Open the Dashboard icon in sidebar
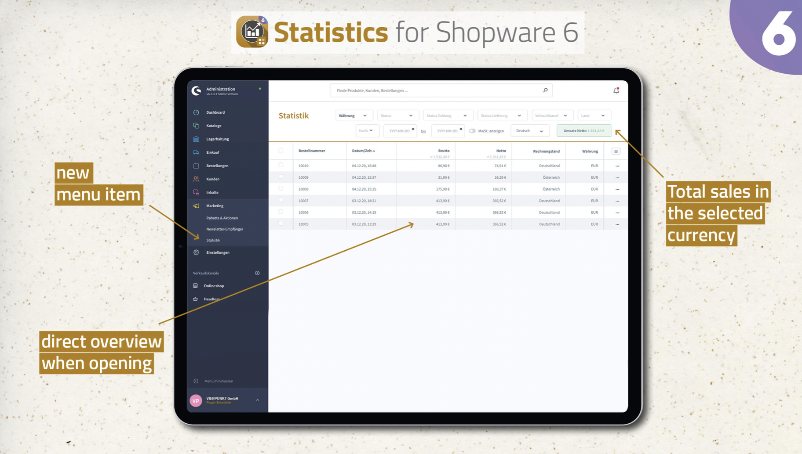The height and width of the screenshot is (454, 802). coord(196,112)
